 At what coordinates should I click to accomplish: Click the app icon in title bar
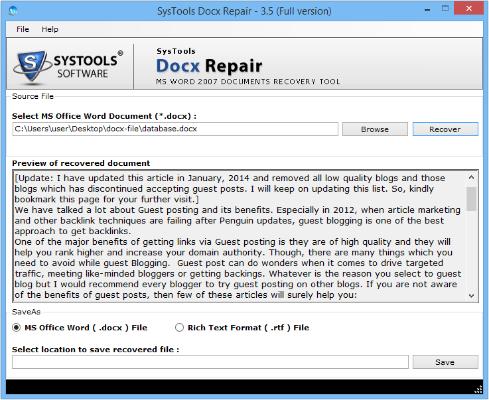13,11
